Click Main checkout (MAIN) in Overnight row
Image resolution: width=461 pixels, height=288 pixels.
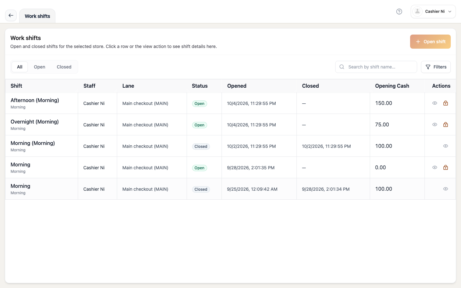click(145, 125)
